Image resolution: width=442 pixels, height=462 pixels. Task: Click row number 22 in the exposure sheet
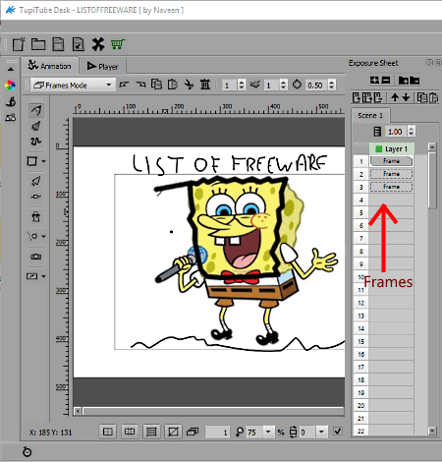click(x=360, y=431)
